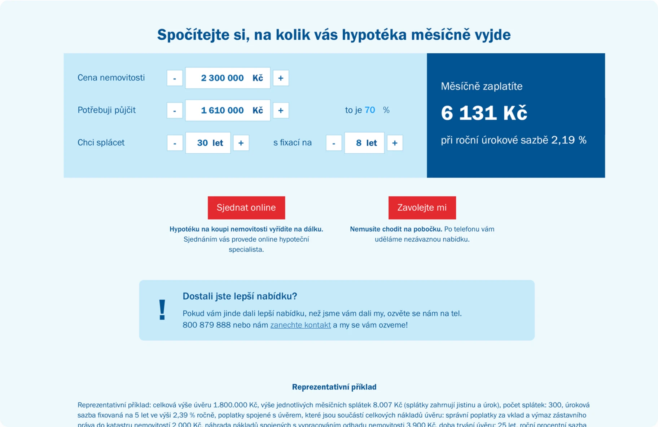Screen dimensions: 658x427
Task: Increase the fixace period
Action: pyautogui.click(x=395, y=143)
